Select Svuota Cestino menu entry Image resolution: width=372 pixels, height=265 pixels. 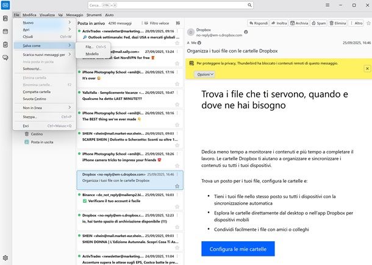tap(44, 99)
